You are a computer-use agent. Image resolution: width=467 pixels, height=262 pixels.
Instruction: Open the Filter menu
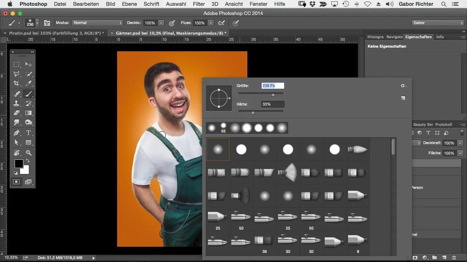199,4
